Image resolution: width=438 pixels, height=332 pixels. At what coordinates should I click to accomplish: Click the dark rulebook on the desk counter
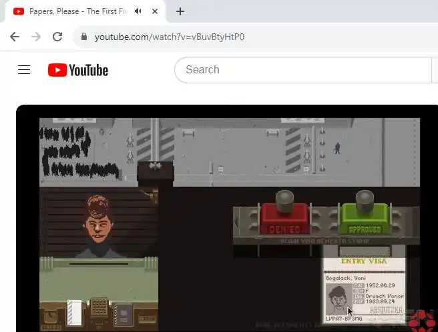tap(124, 314)
